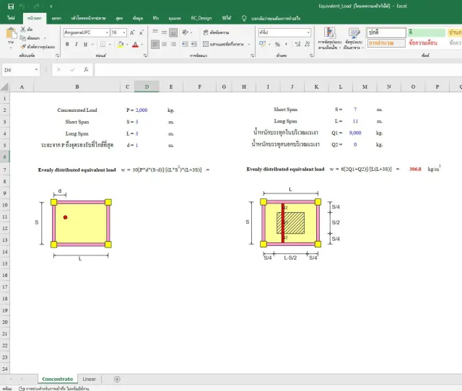Apply the yellow fill color bucket
Viewport: 462px width, 391px height.
[121, 44]
